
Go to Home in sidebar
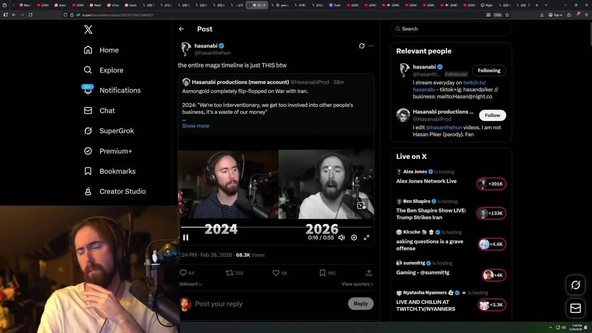pyautogui.click(x=101, y=50)
